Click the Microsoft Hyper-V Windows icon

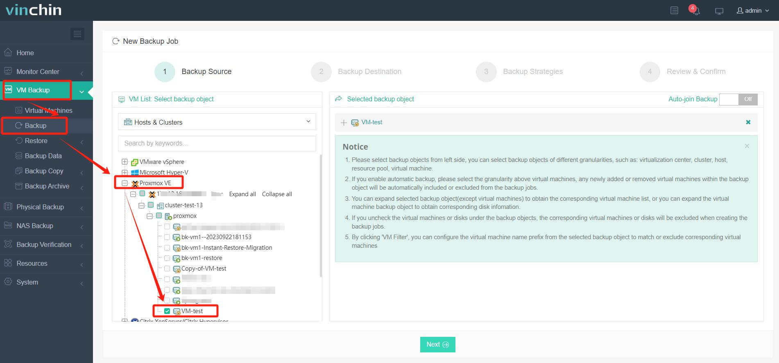click(x=134, y=173)
